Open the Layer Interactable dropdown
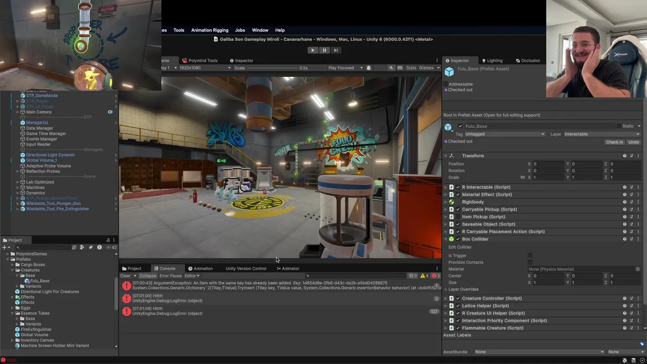Screen dimensions: 647x364 tap(602, 134)
